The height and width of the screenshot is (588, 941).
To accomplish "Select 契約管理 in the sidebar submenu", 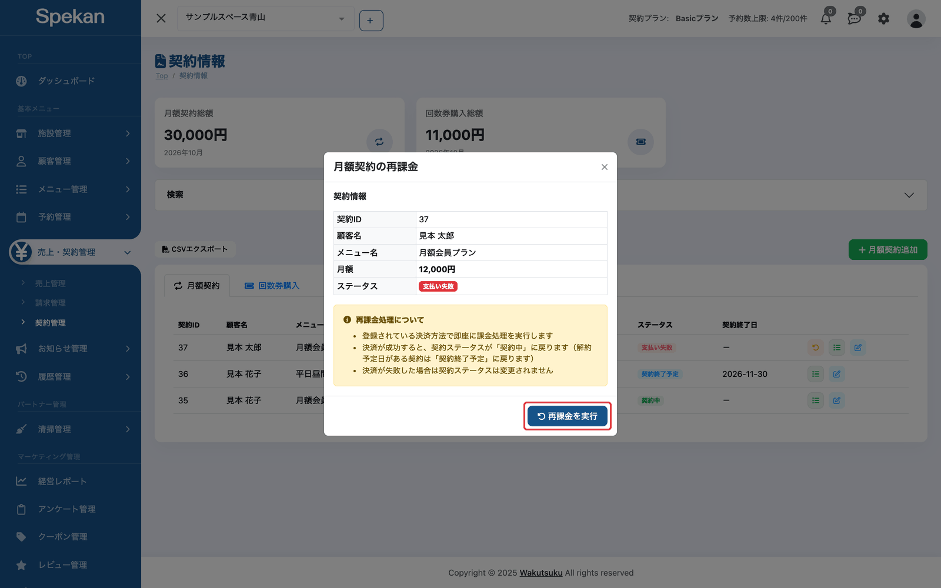I will click(x=51, y=323).
